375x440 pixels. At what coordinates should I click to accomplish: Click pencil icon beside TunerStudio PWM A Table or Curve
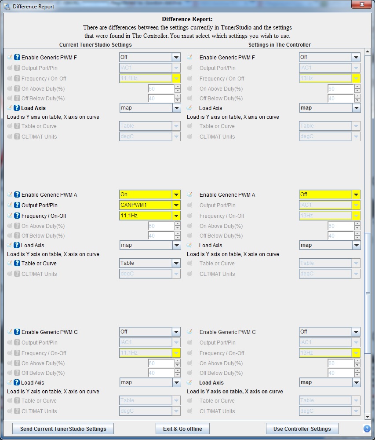(10, 263)
